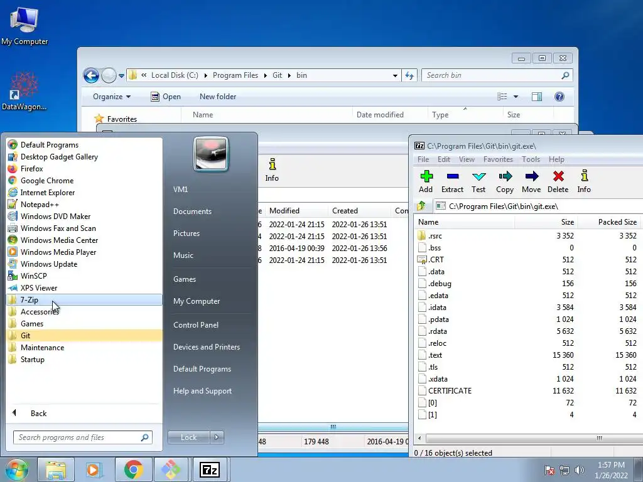
Task: Sort 7-Zip list by Packed Size column
Action: [608, 222]
